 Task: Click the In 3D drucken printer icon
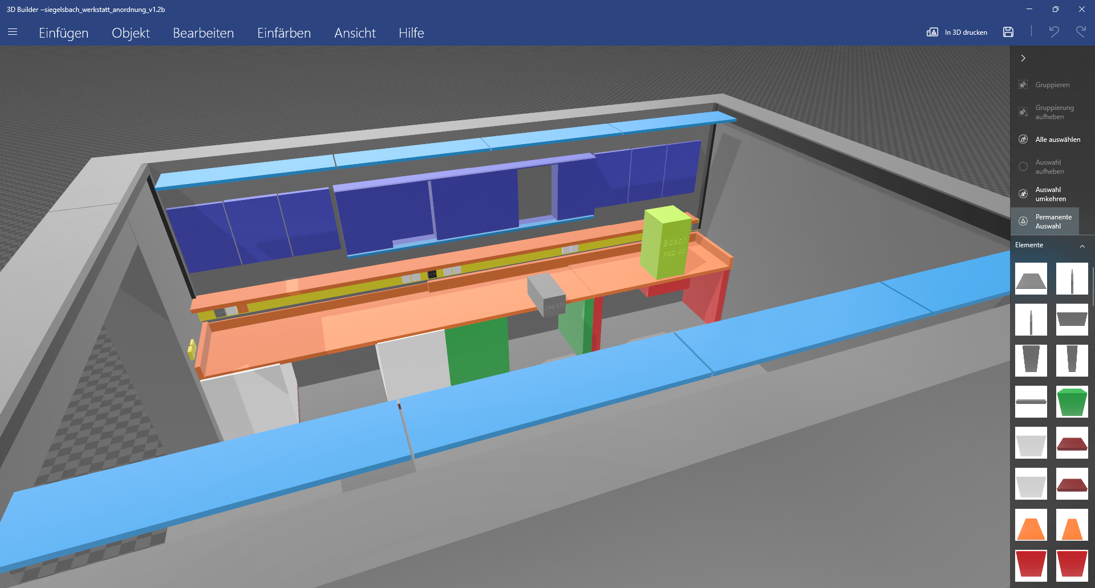coord(932,32)
